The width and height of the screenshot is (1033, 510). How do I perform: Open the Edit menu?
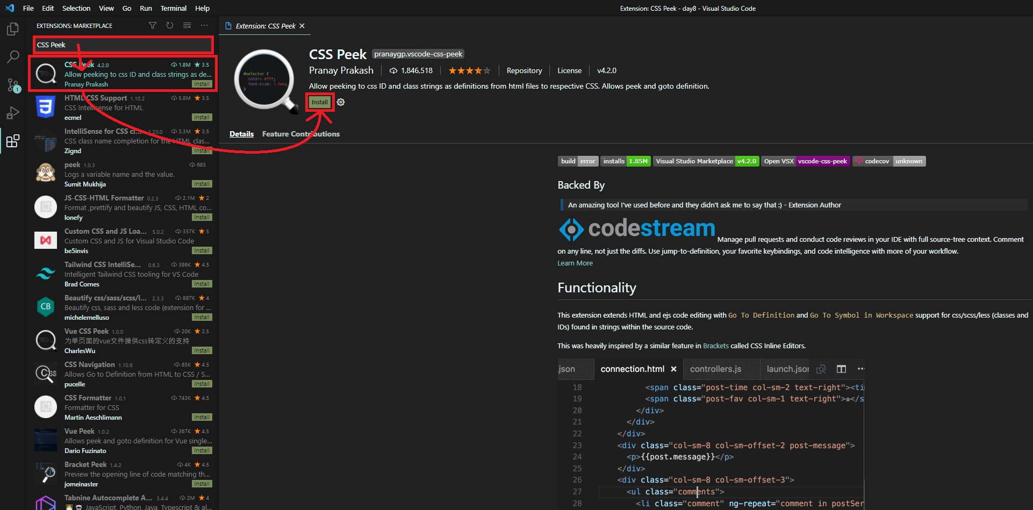tap(48, 8)
